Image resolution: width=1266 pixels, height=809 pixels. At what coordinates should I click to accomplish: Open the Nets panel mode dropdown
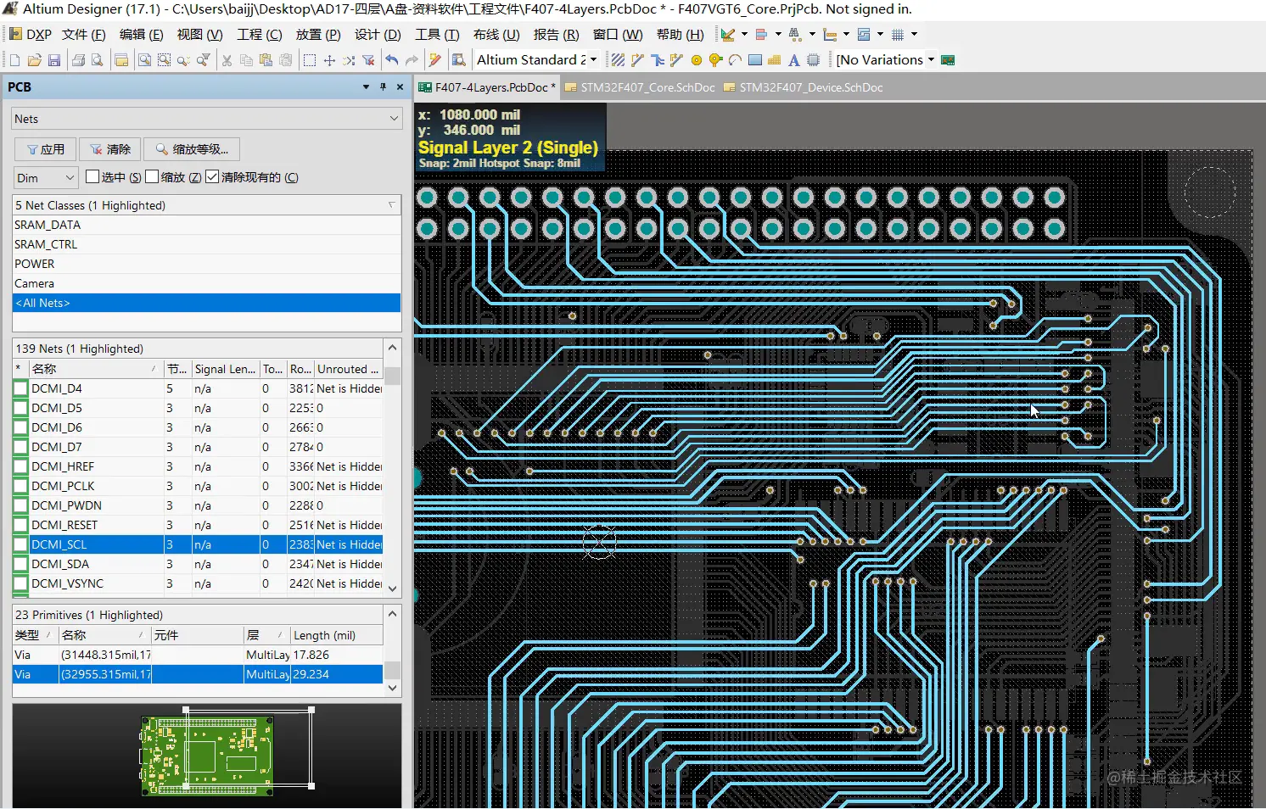394,119
